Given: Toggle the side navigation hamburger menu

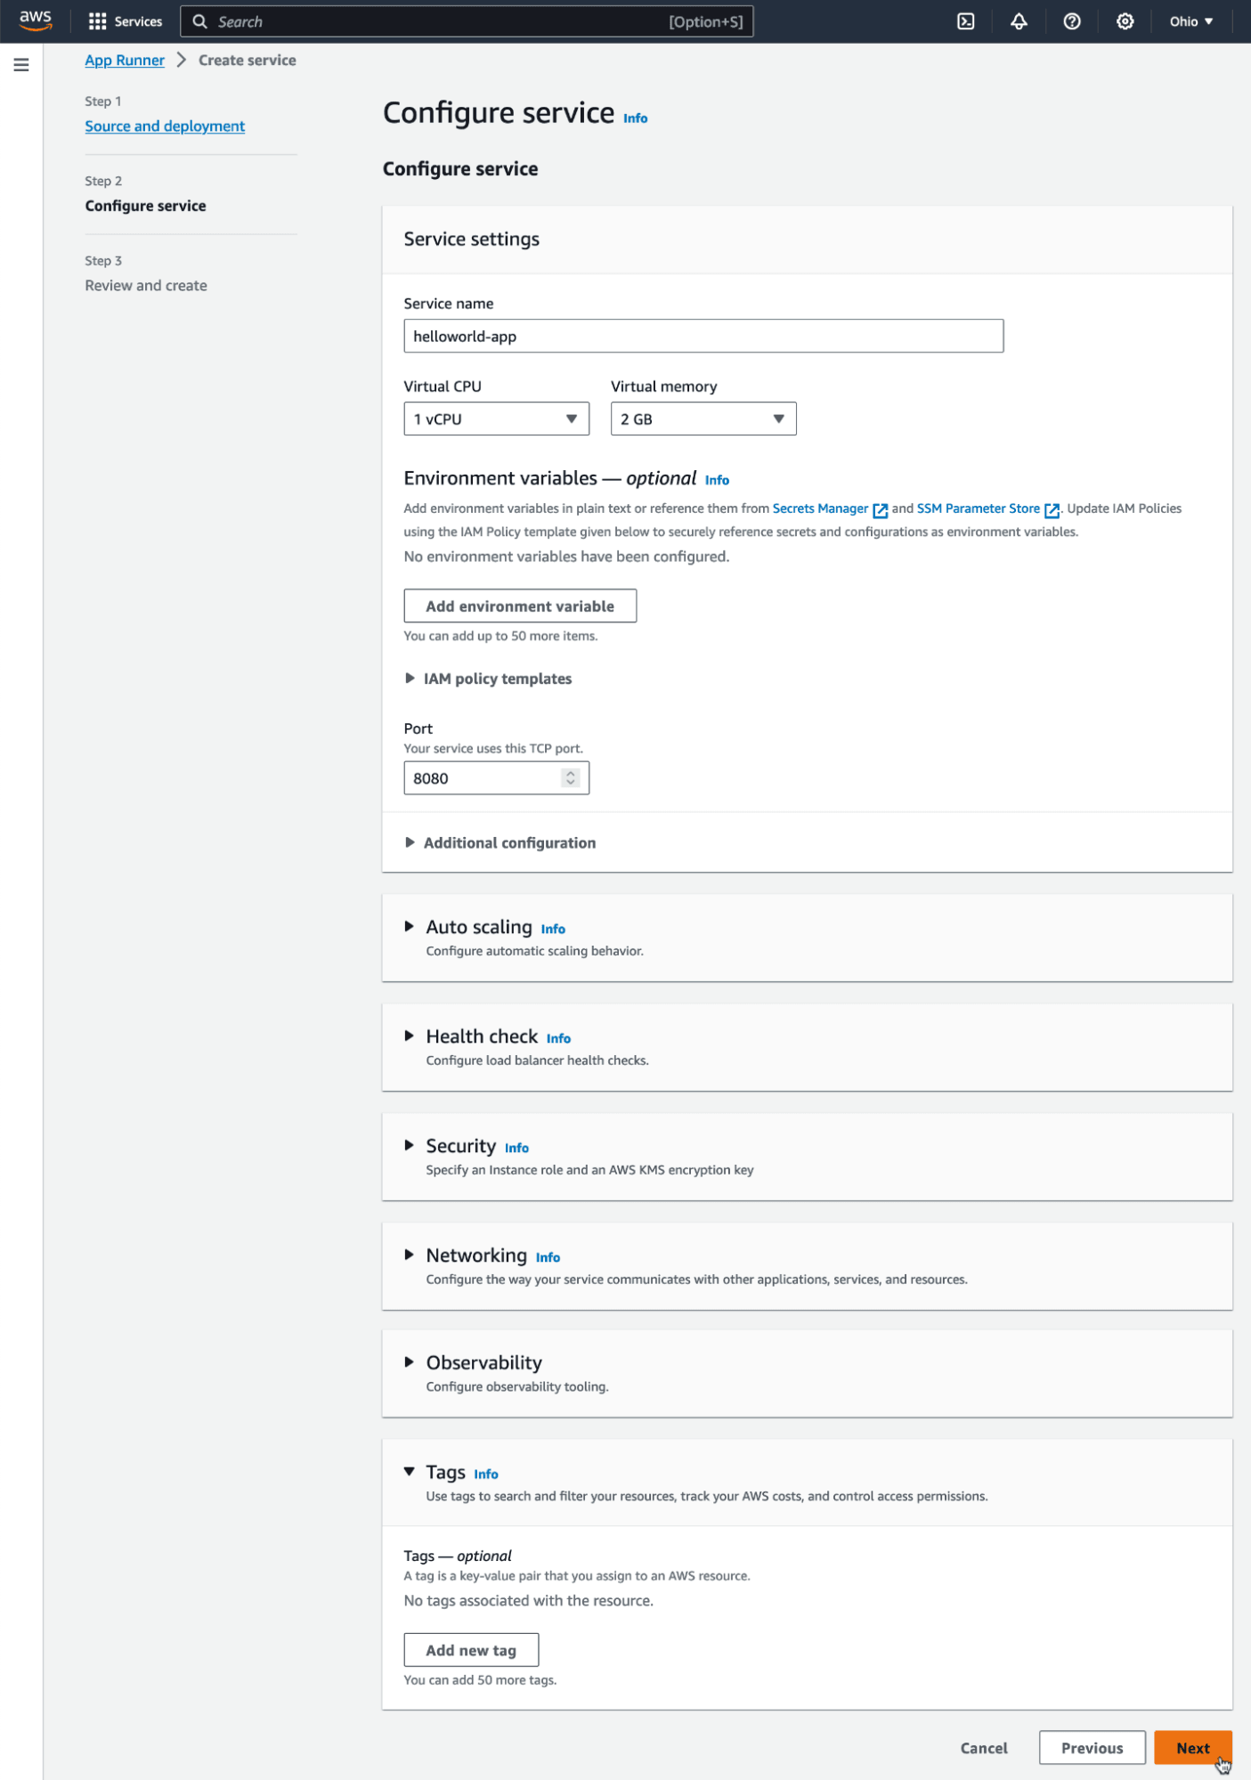Looking at the screenshot, I should tap(21, 65).
